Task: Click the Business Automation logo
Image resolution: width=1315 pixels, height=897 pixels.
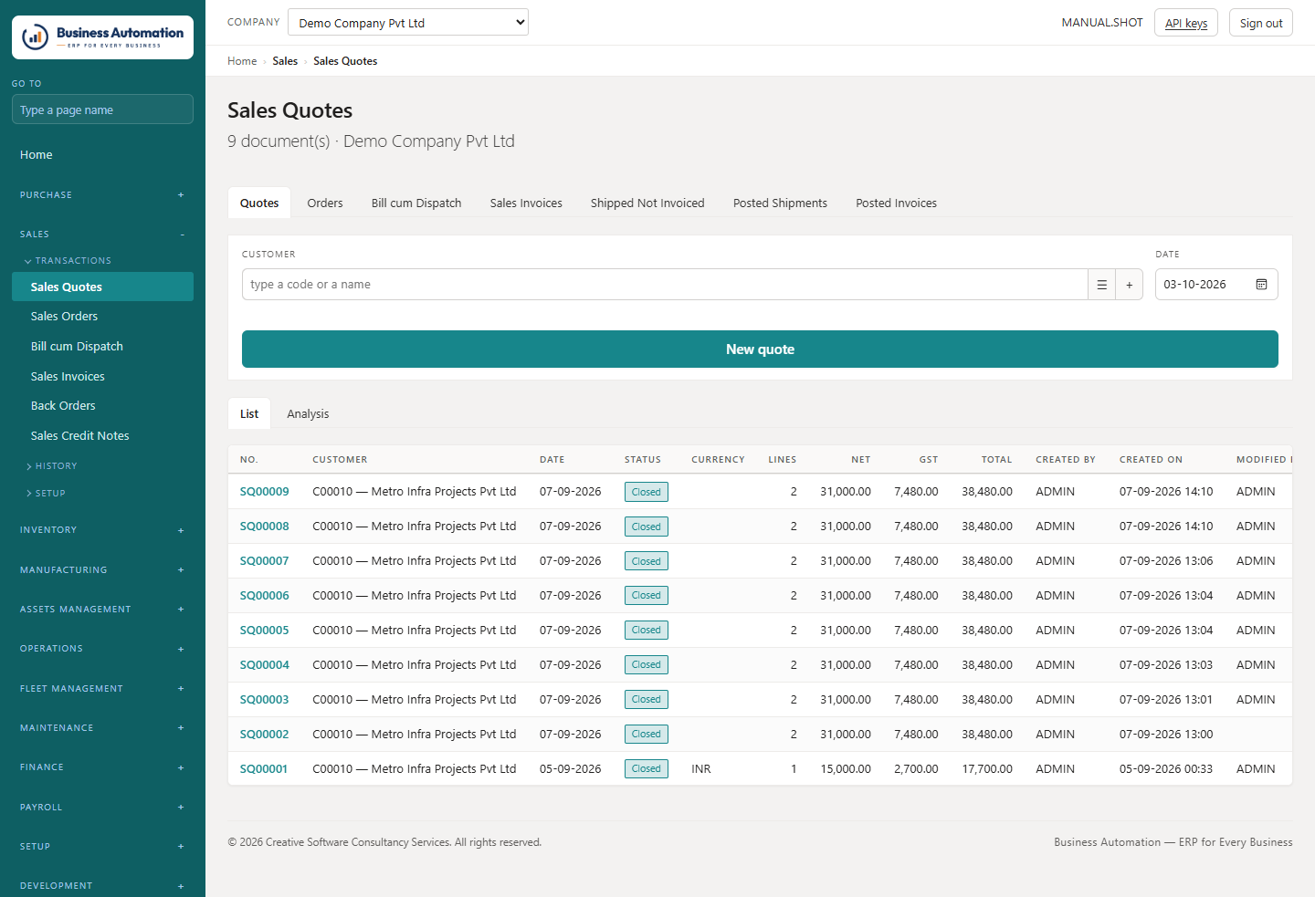Action: pos(102,37)
